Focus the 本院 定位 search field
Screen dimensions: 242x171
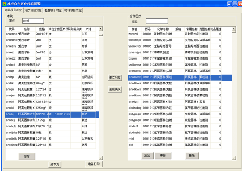tap(33, 21)
